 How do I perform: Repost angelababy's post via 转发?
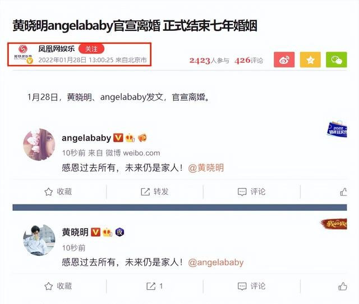(155, 192)
